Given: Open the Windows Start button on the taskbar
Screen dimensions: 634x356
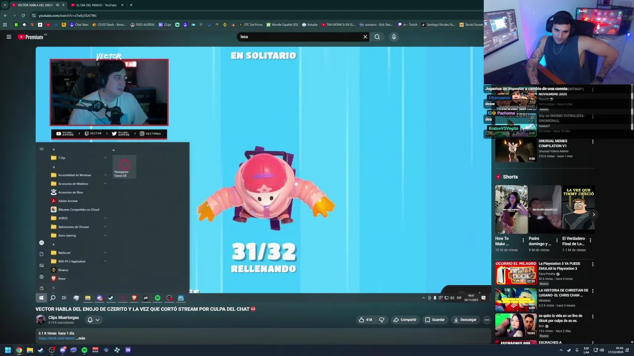Looking at the screenshot, I should point(8,350).
